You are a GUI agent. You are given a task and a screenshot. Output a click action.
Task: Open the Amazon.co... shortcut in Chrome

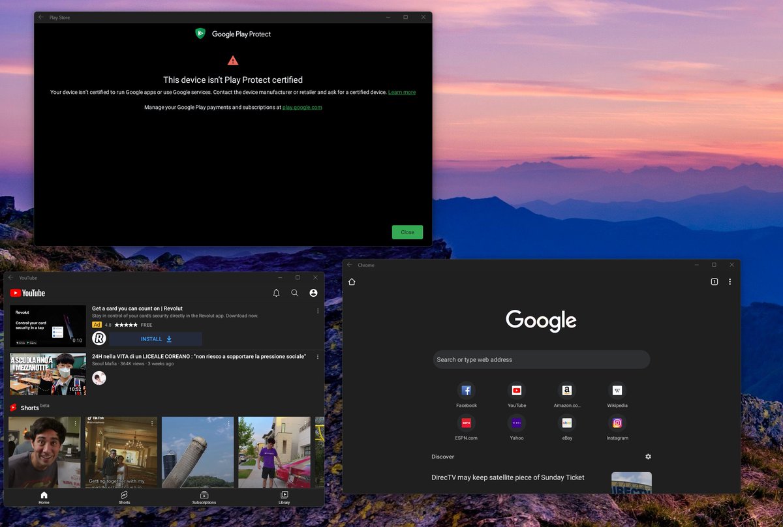(567, 395)
